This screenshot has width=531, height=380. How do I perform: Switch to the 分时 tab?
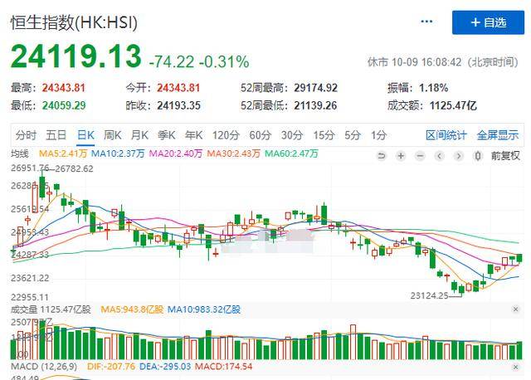coord(26,135)
